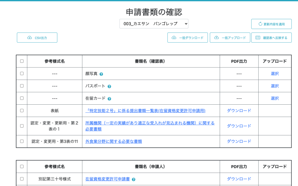Check the box for 認定・変更・更新用・第2表の1 row
The height and width of the screenshot is (186, 298).
22,126
